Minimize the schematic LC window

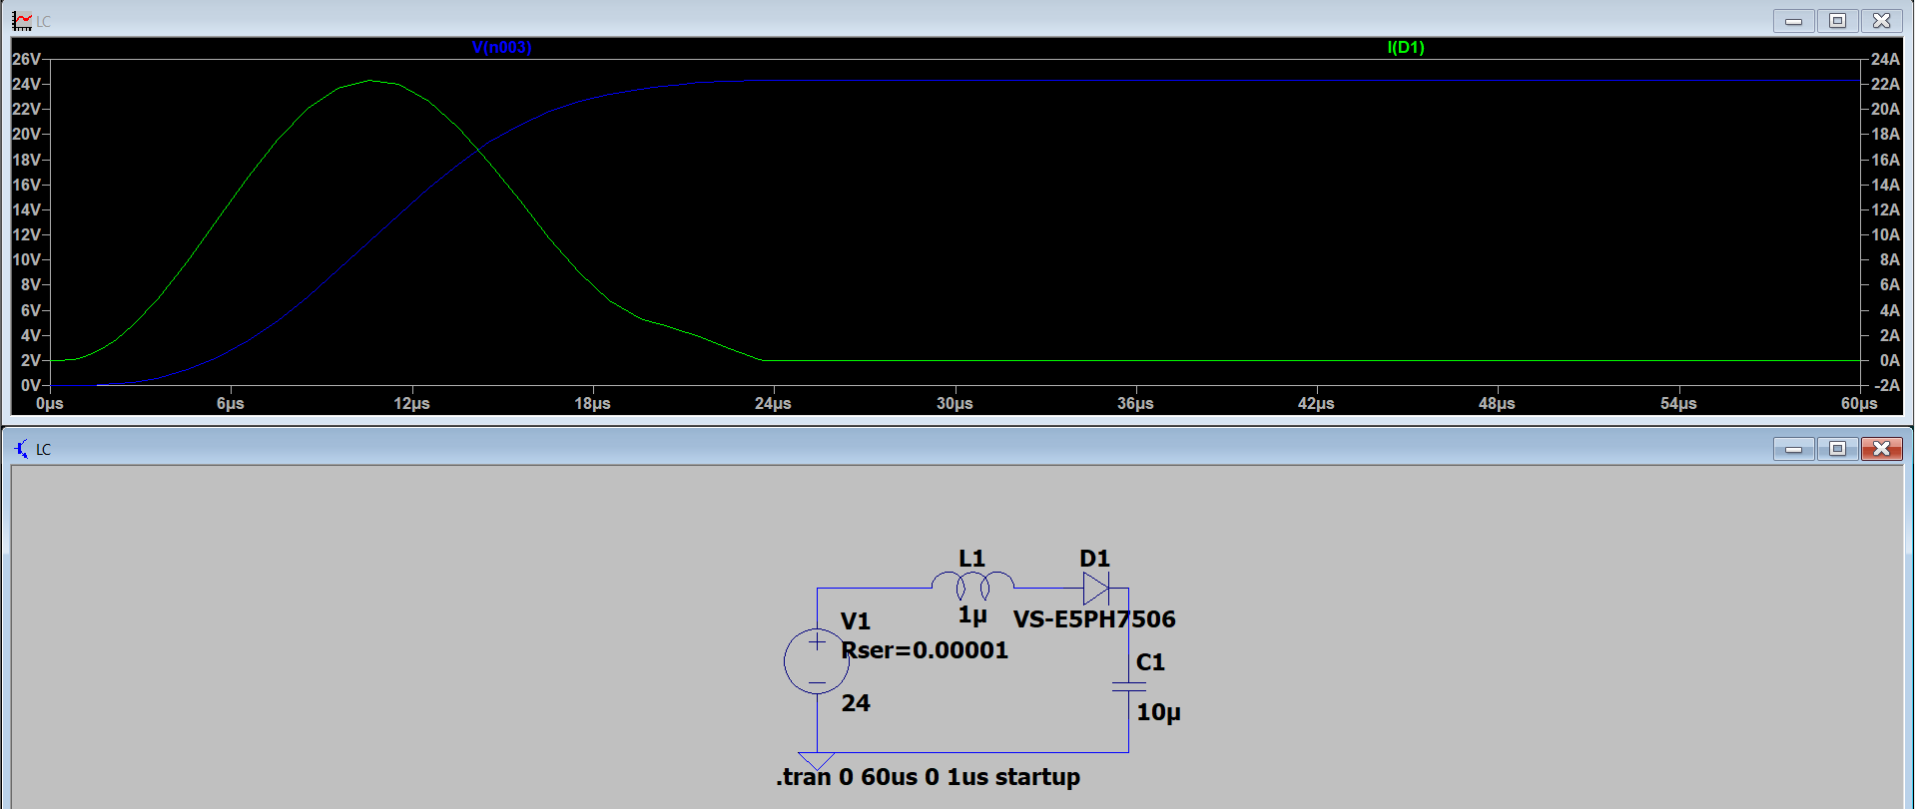[1793, 449]
